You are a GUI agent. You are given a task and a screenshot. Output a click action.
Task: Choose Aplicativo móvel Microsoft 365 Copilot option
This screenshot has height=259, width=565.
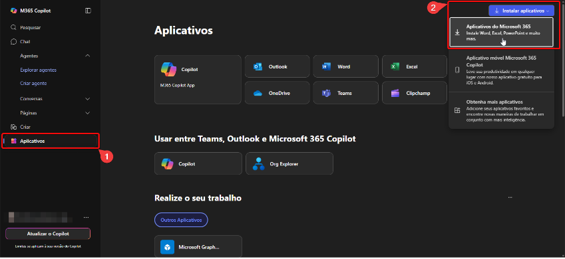pos(501,70)
